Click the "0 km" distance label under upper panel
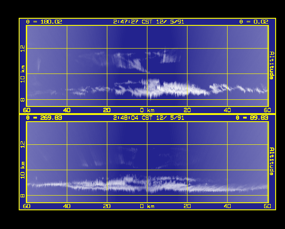 [147, 110]
